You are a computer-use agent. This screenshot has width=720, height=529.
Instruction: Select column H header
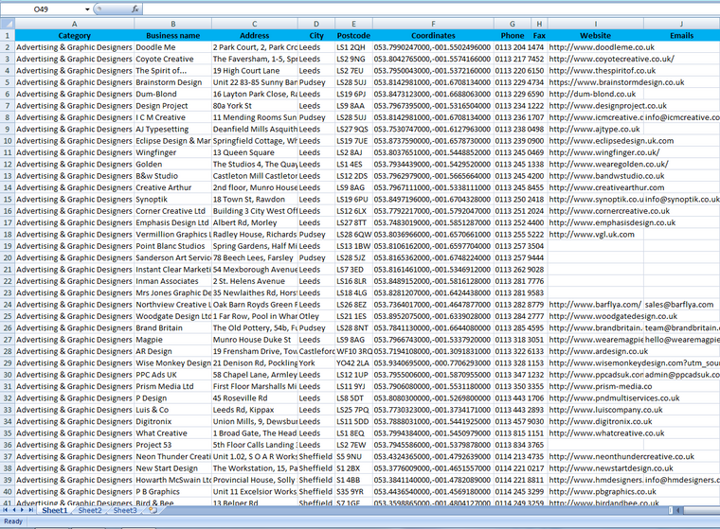(x=539, y=24)
